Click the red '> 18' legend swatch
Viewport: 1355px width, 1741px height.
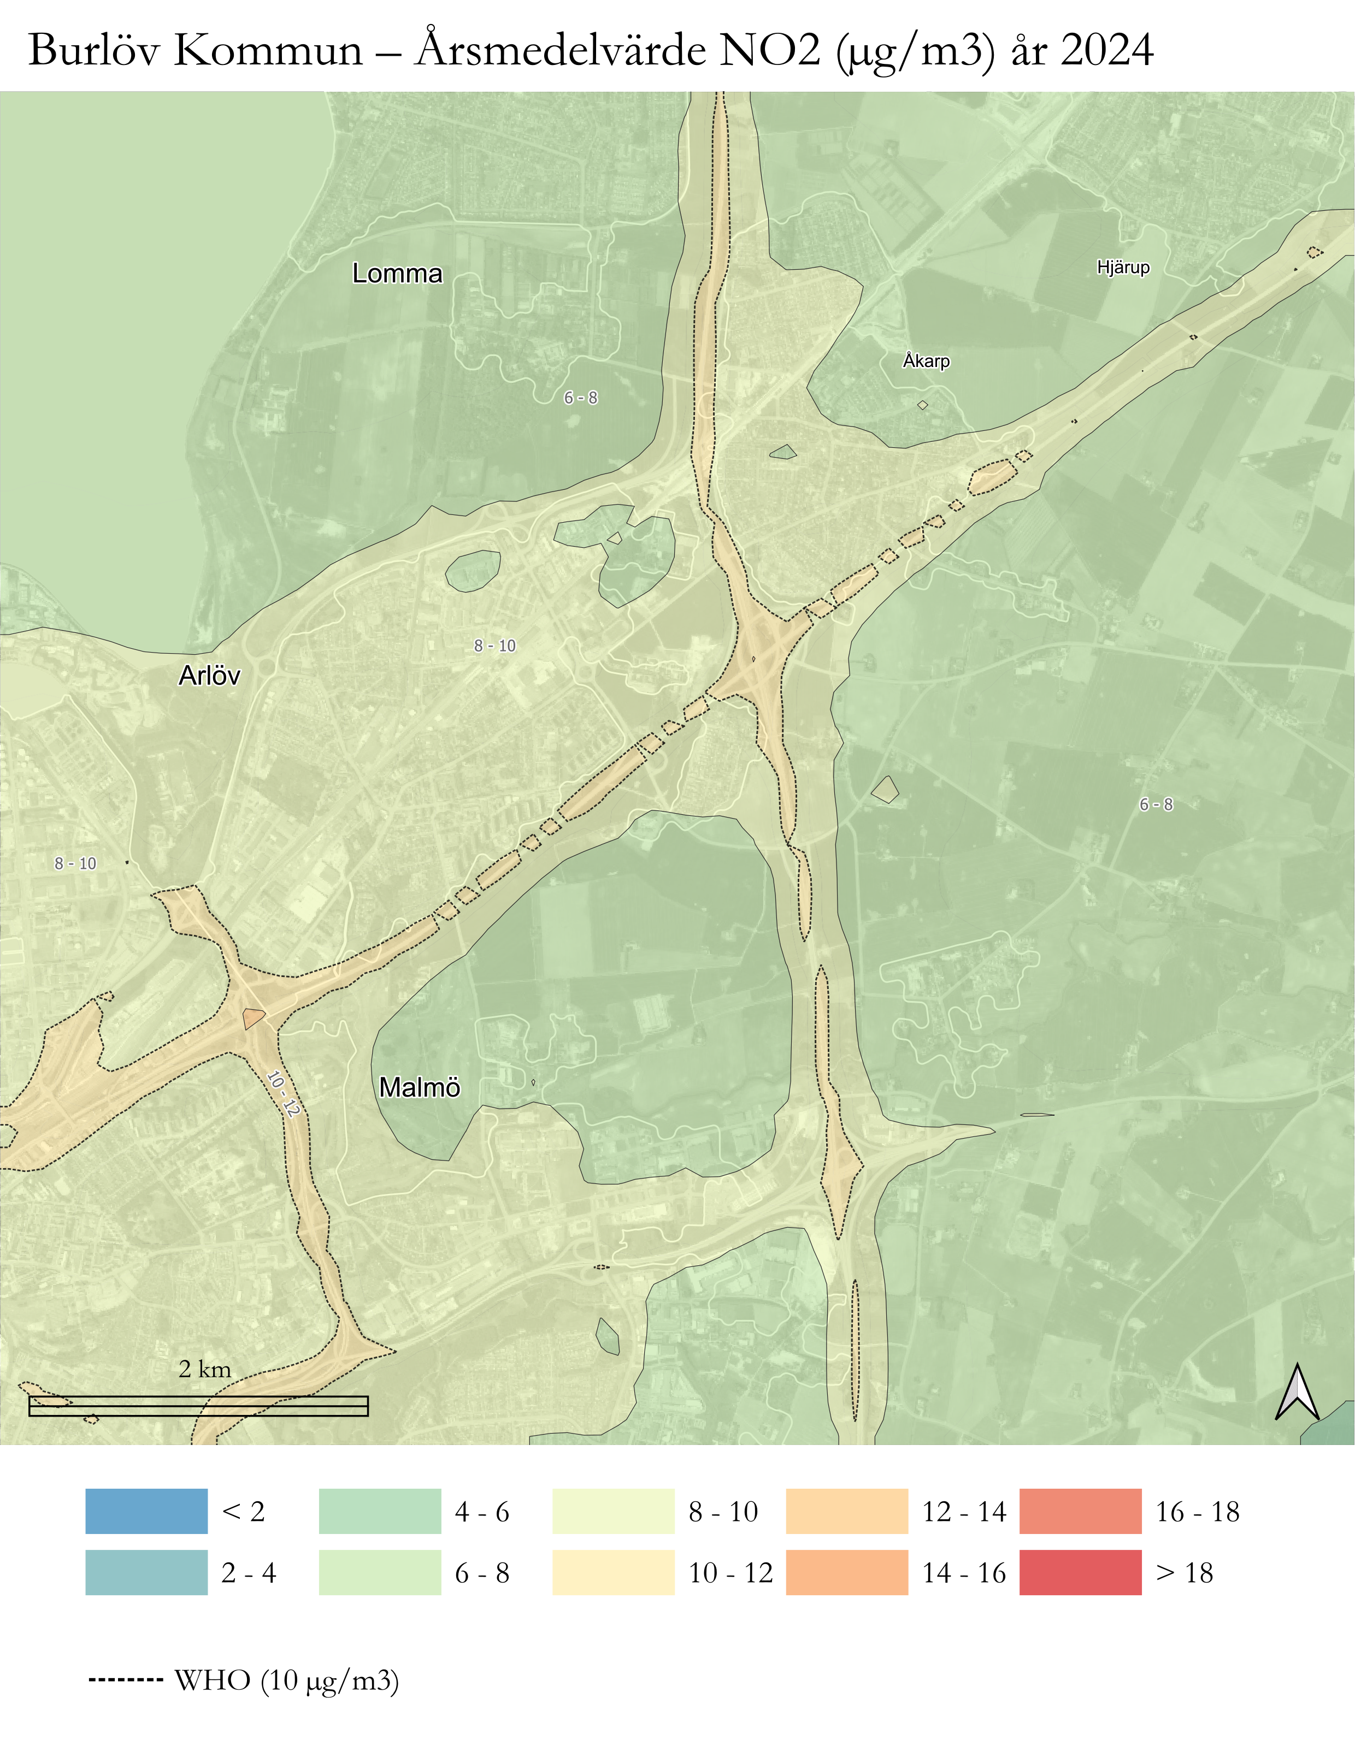[x=1080, y=1572]
